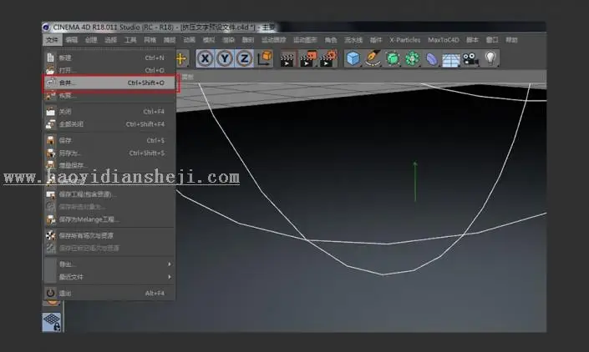Open the 模拟 (Simulate) menu
This screenshot has height=352, width=589.
[209, 40]
